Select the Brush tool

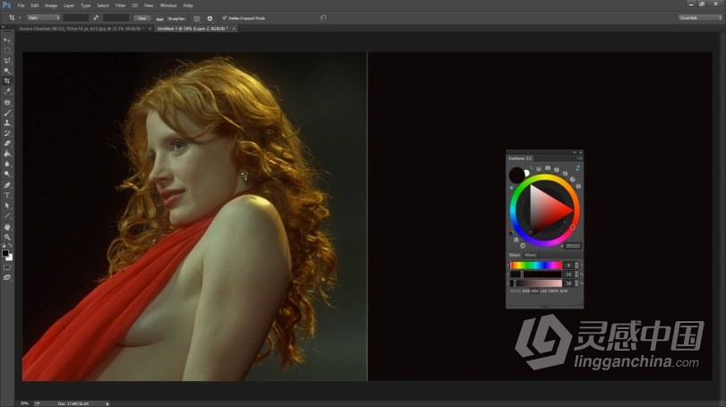tap(7, 113)
